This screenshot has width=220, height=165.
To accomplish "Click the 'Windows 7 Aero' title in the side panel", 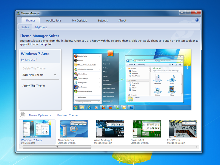I will 35,54.
